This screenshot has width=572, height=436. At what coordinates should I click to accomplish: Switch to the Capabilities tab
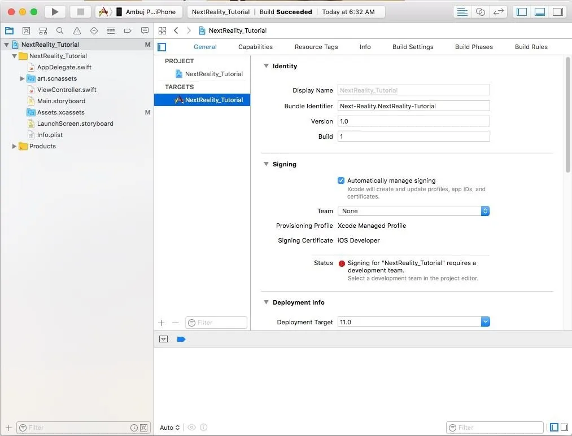click(255, 47)
